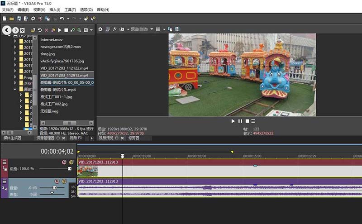Expand the 2017 folder in explorer tree
Image resolution: width=362 pixels, height=224 pixels.
pyautogui.click(x=15, y=47)
